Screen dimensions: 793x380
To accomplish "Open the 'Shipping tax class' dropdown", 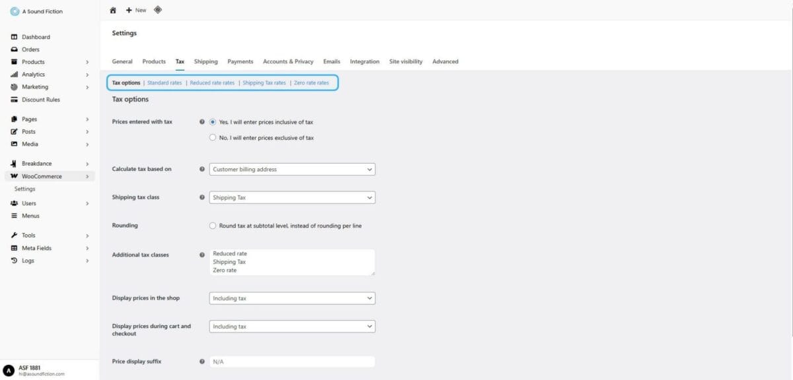I will [291, 197].
